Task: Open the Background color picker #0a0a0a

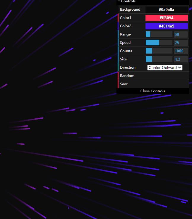Action: point(167,9)
